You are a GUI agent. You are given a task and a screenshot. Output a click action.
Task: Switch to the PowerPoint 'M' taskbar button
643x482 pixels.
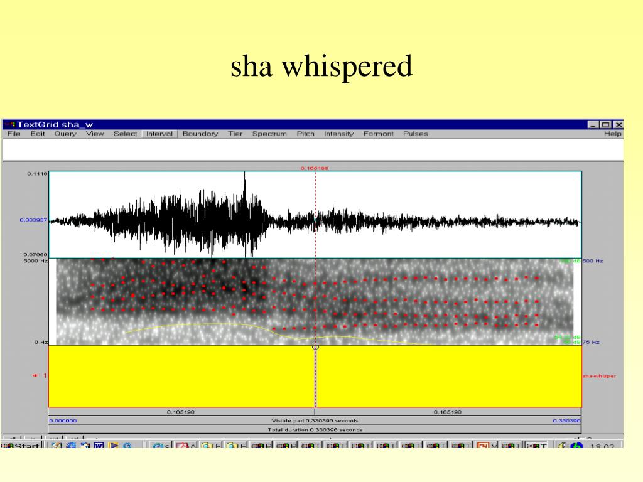pos(487,446)
